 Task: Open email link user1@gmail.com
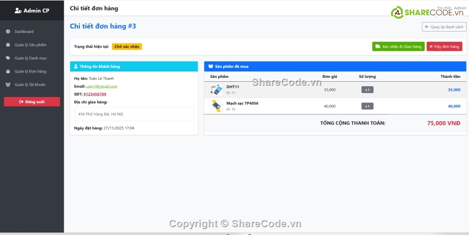102,86
